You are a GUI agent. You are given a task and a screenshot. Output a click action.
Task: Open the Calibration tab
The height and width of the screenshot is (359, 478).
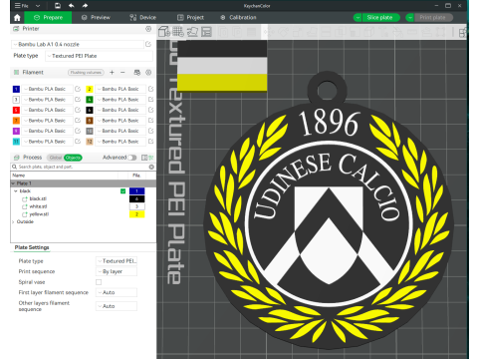(x=238, y=18)
